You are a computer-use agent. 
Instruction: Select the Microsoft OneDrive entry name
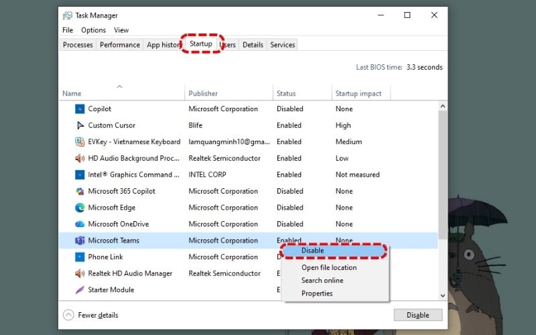coord(119,224)
